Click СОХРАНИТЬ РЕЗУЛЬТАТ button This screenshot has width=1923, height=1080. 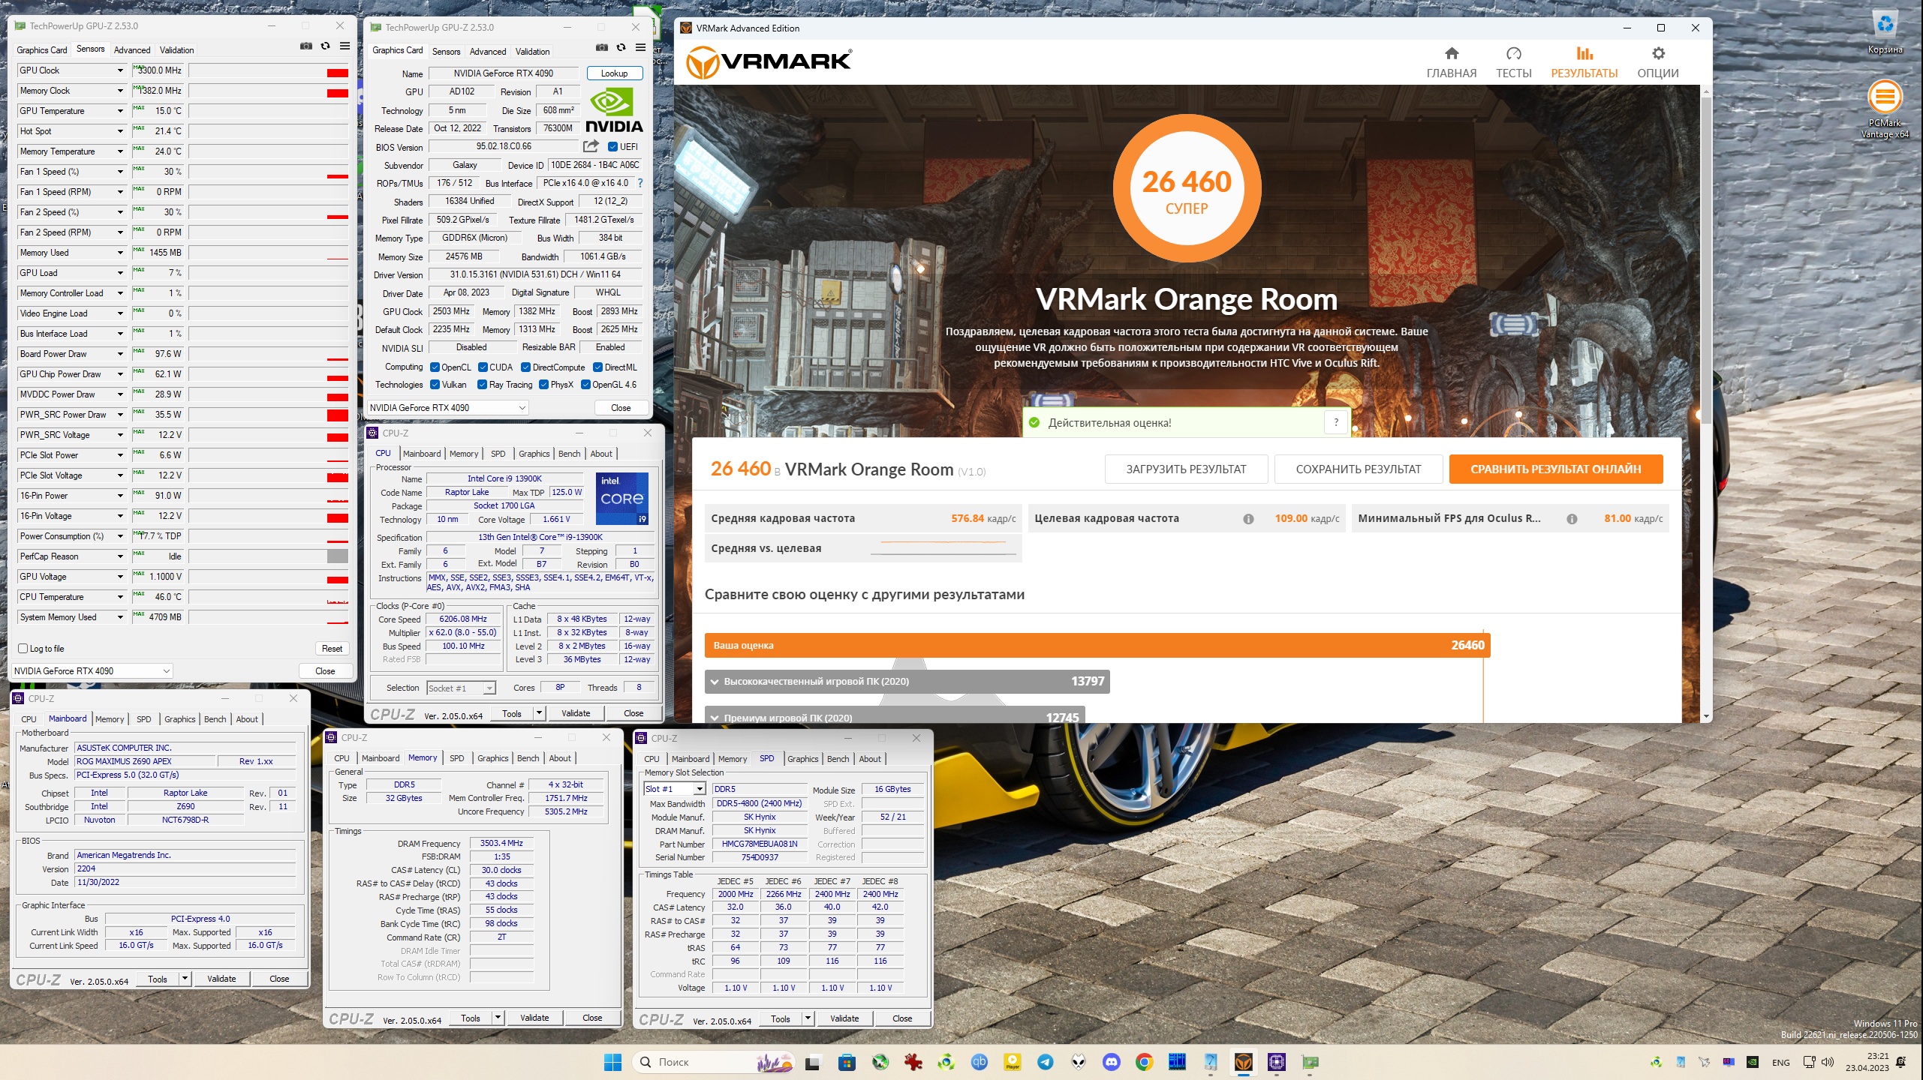tap(1359, 469)
